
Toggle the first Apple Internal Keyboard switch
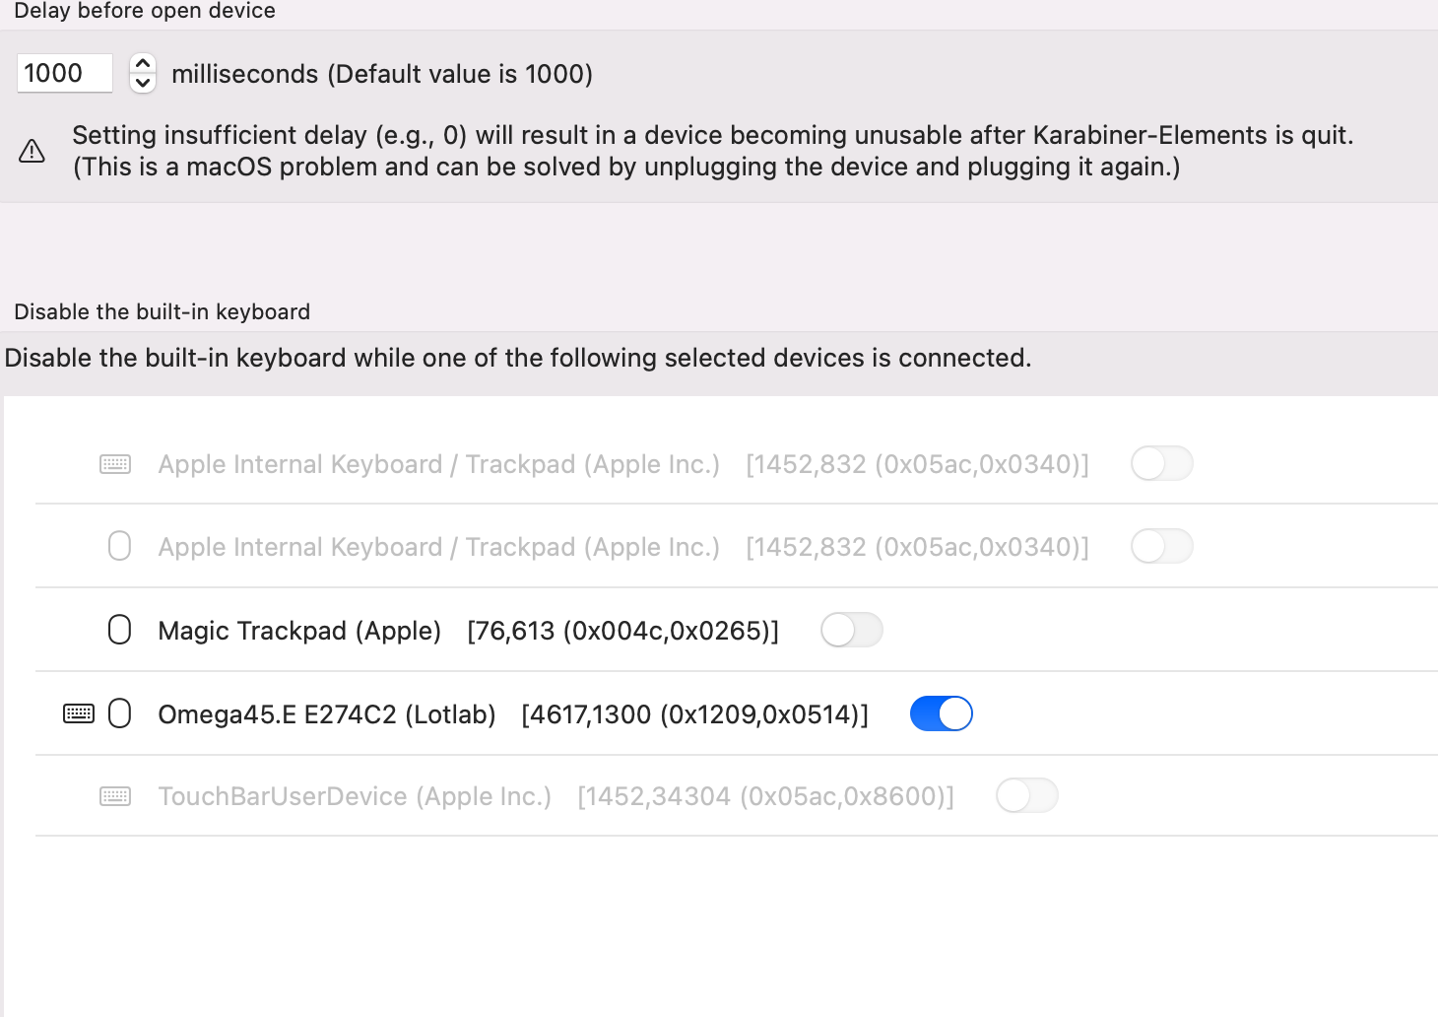(1161, 463)
